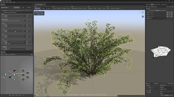Open the Tools menu
Image resolution: width=174 pixels, height=97 pixels.
7,2
